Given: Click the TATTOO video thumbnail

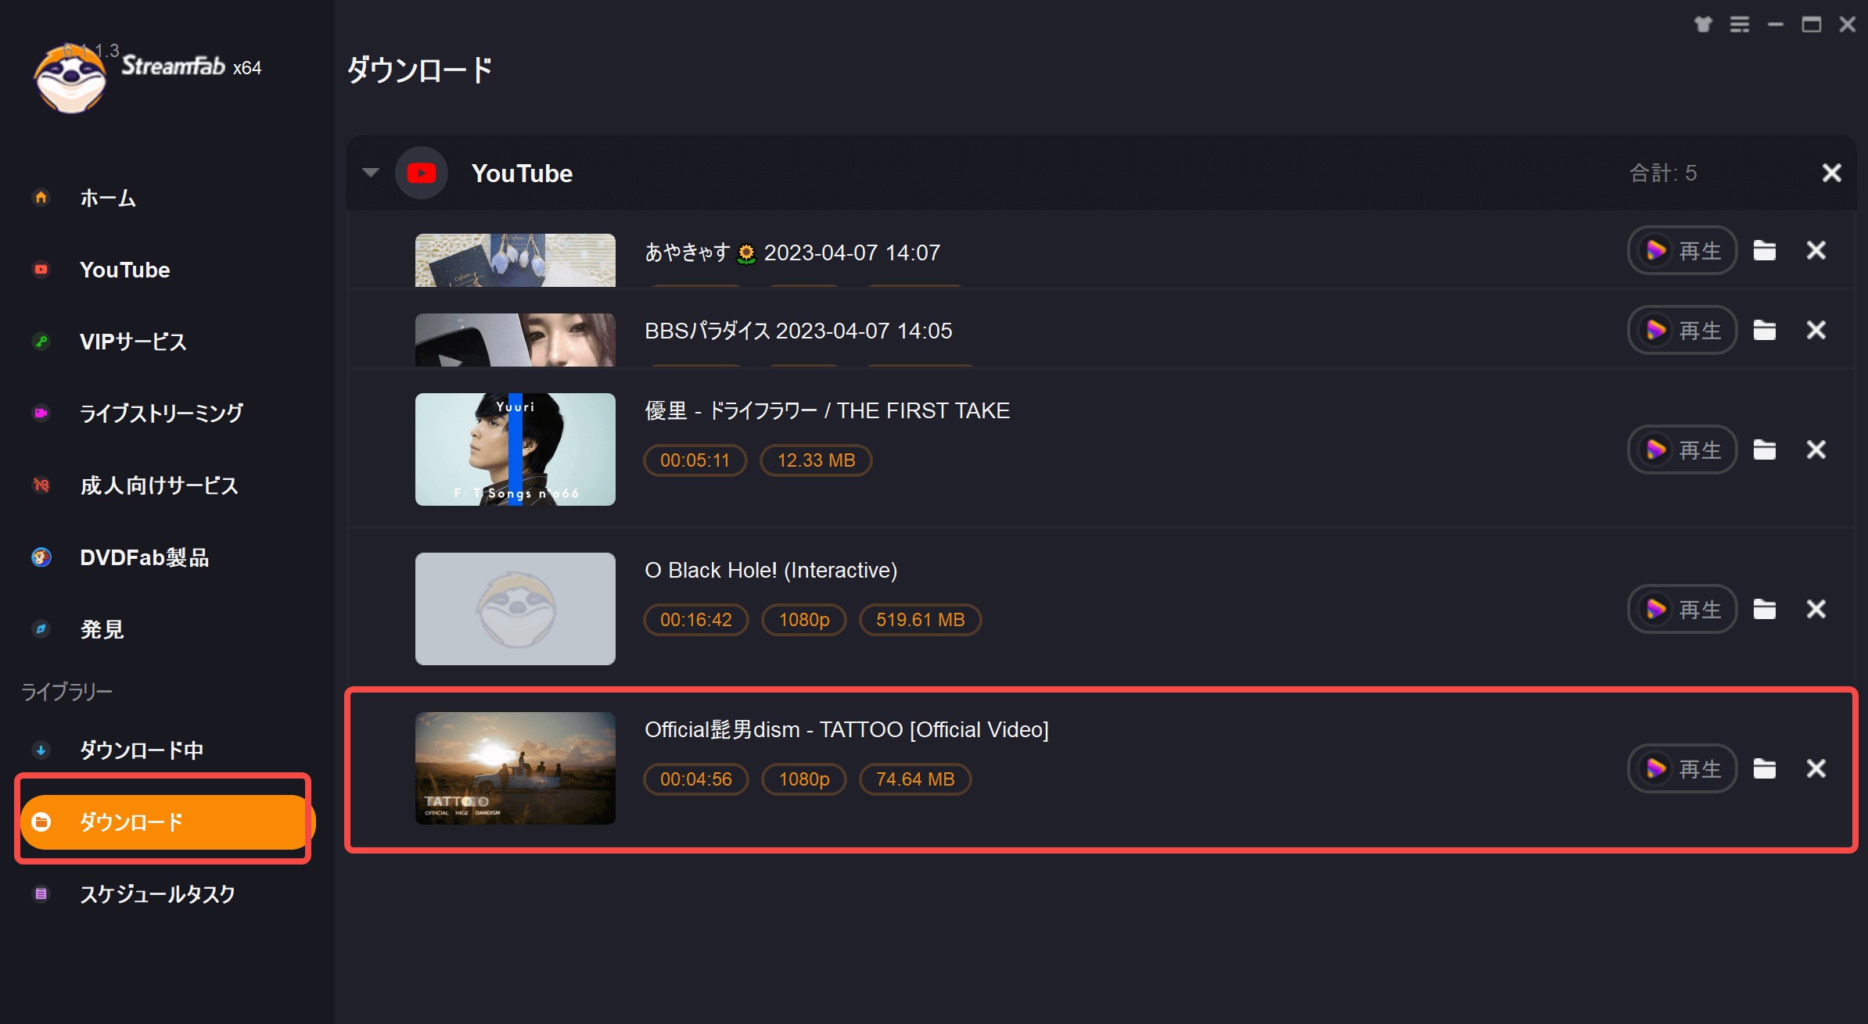Looking at the screenshot, I should click(515, 768).
